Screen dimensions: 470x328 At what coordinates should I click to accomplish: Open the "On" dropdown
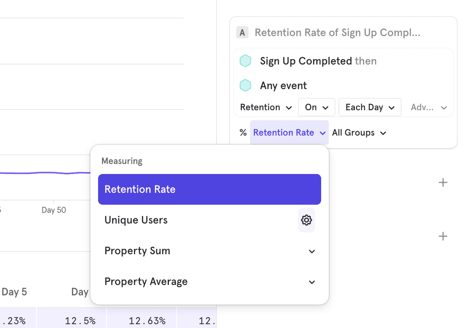[x=317, y=108]
